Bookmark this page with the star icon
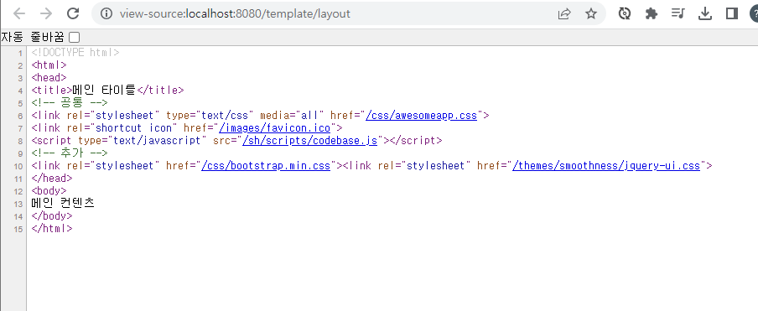 [591, 13]
